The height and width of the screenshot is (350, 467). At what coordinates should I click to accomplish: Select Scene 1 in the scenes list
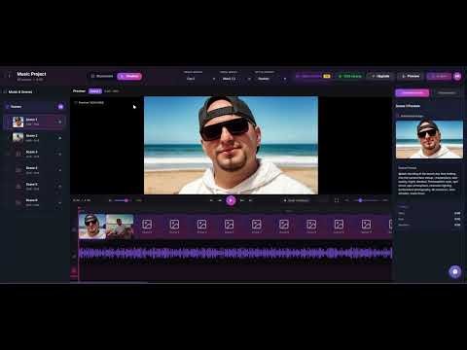[x=35, y=122]
